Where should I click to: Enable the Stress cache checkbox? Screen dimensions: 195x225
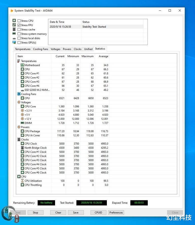click(19, 29)
